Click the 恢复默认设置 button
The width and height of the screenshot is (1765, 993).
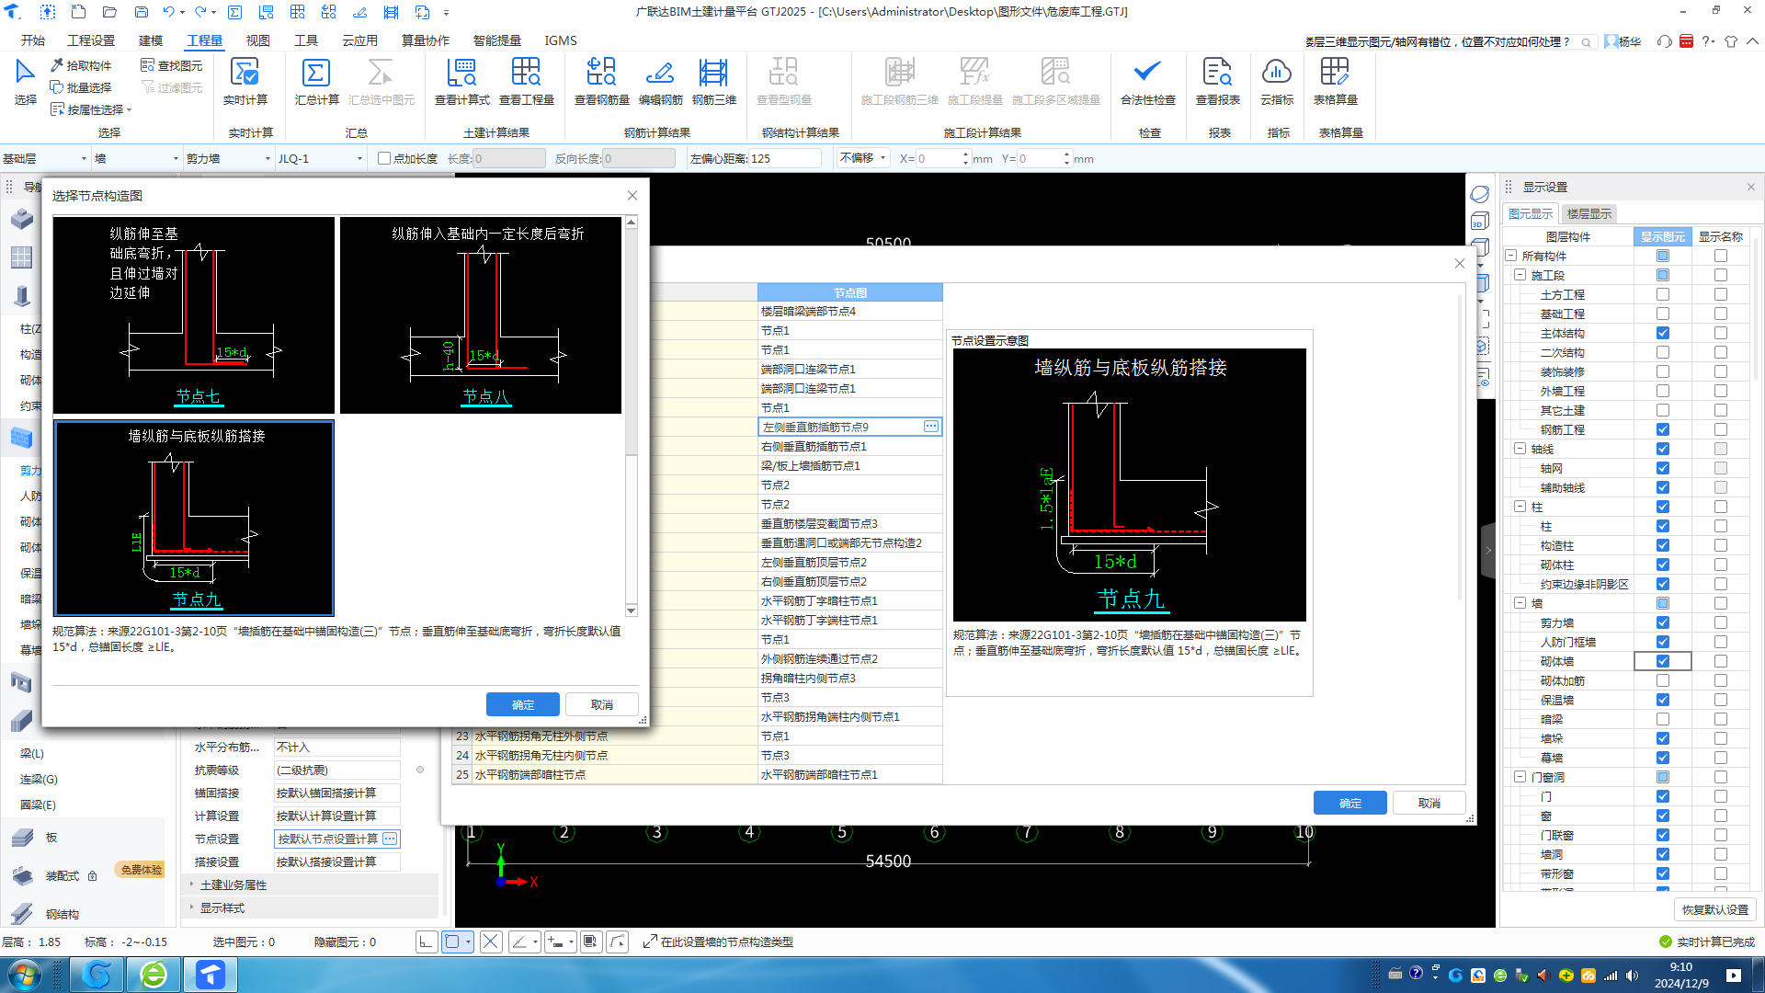[1715, 909]
